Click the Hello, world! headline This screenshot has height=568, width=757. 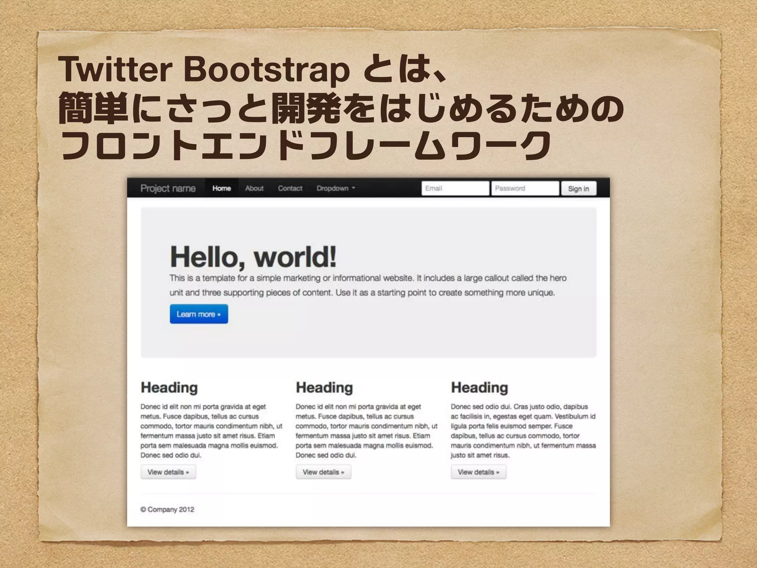tap(253, 257)
